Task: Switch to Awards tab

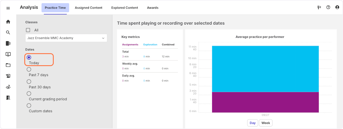Action: (x=153, y=8)
